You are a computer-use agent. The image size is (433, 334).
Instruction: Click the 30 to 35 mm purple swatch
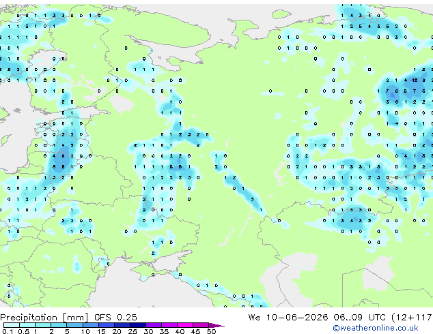click(154, 325)
